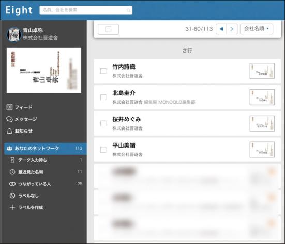Toggle the select-all checkbox in toolbar
The width and height of the screenshot is (285, 244).
click(108, 29)
